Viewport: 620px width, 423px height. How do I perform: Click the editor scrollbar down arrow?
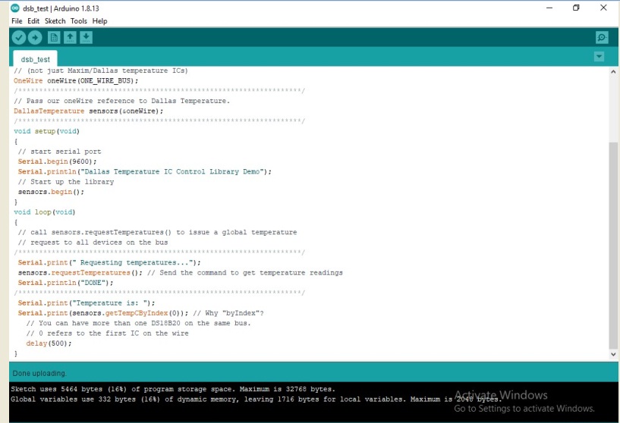(613, 354)
